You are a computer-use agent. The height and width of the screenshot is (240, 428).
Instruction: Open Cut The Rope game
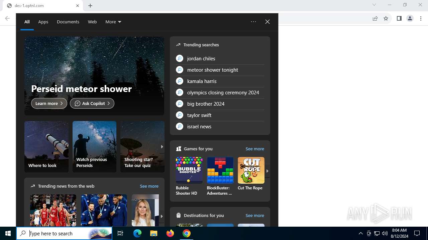point(251,174)
